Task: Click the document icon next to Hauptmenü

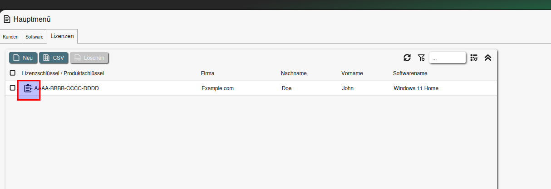Action: [7, 19]
